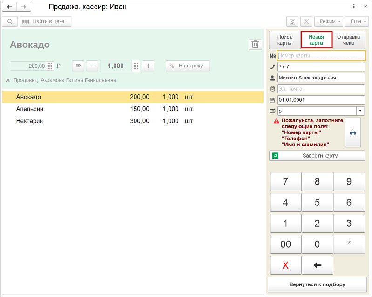The width and height of the screenshot is (372, 297).
Task: Open search with the magnifier icon
Action: tap(10, 21)
